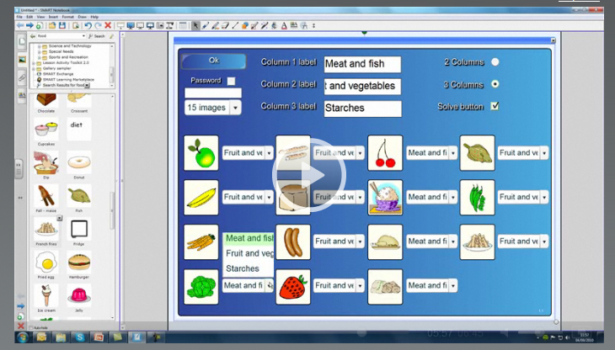Click the red X at sidebar bottom
Screen dimensions: 615x350
[21, 326]
